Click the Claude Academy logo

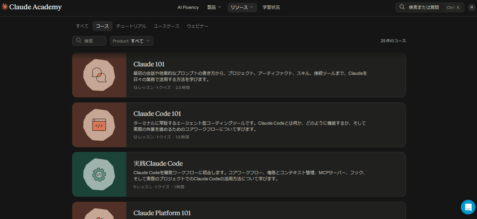[x=31, y=7]
